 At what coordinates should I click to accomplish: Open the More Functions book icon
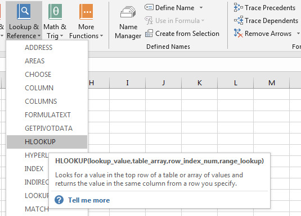coord(86,12)
